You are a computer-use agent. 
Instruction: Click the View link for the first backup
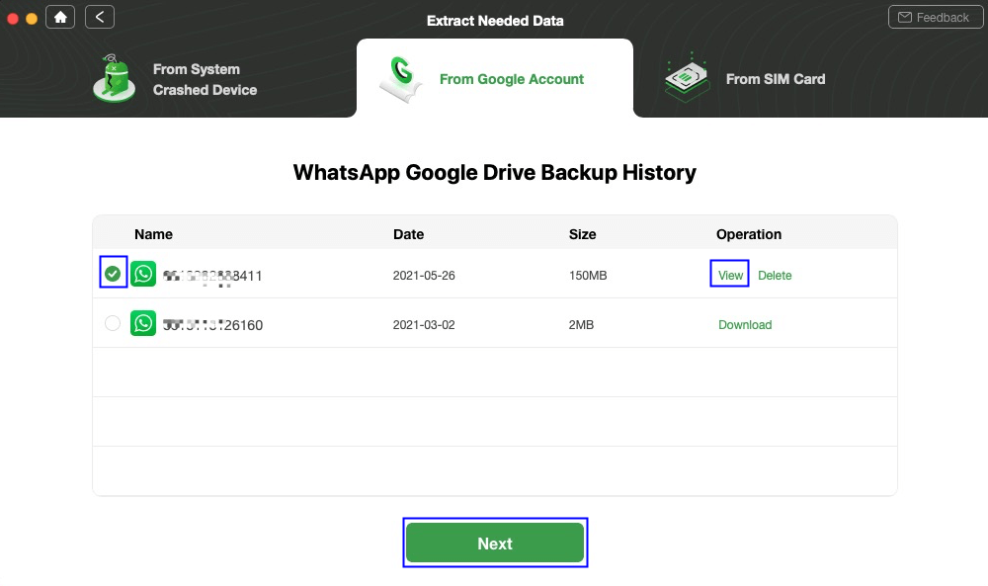click(x=729, y=275)
